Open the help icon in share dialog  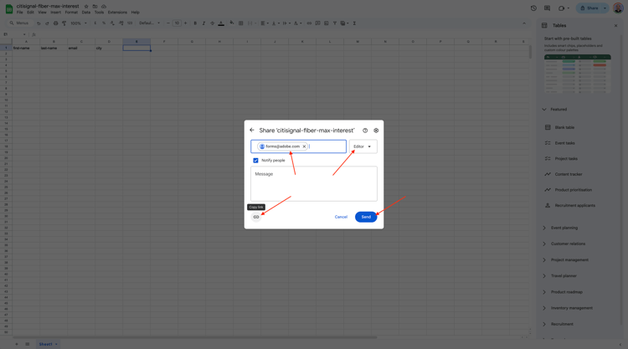coord(365,131)
